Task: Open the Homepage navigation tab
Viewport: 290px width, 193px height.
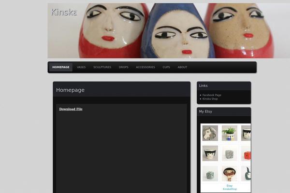Action: (x=61, y=67)
